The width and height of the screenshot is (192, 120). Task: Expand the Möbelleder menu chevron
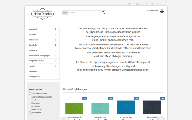click(56, 50)
